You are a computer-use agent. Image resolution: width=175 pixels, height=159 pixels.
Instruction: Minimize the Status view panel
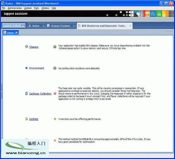167,31
